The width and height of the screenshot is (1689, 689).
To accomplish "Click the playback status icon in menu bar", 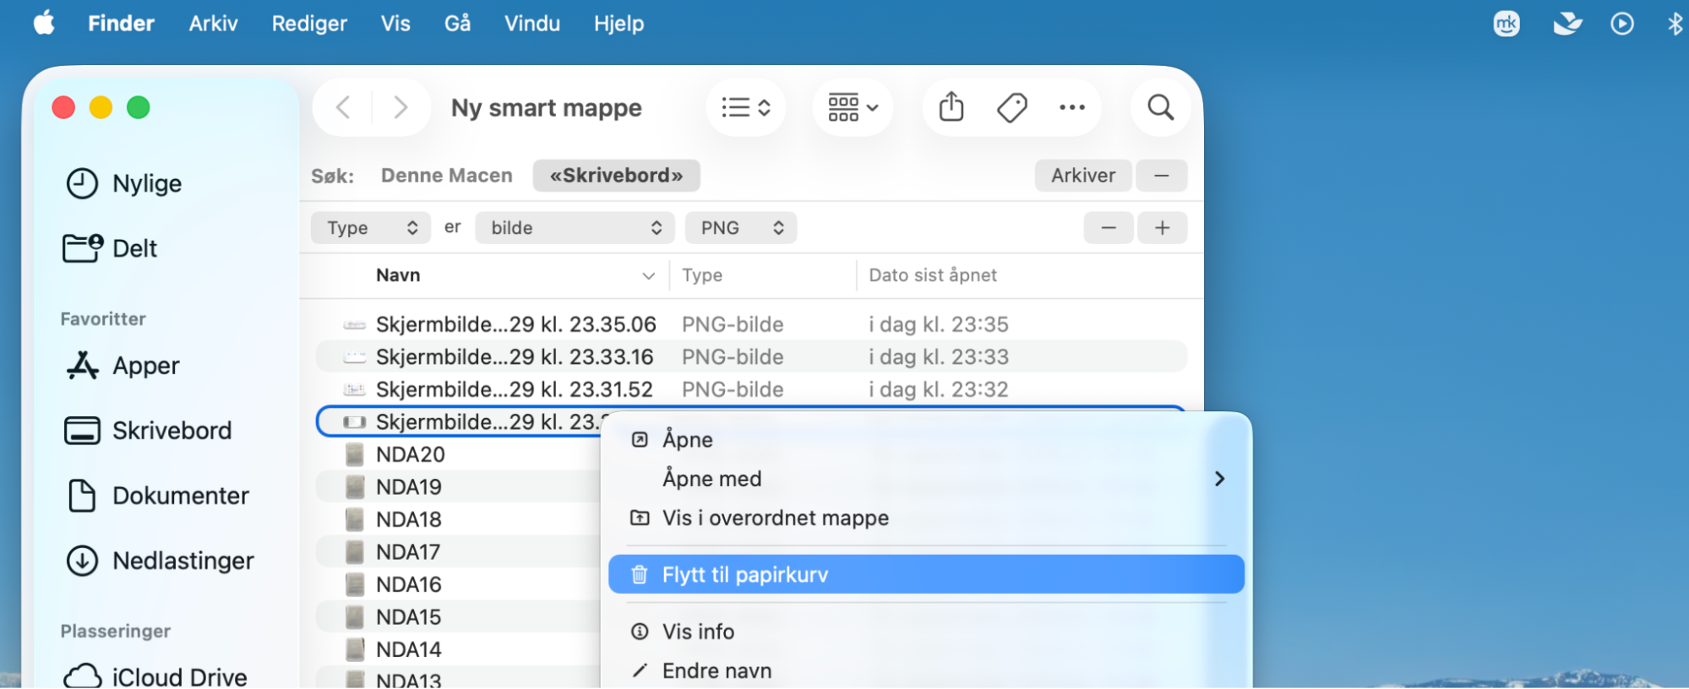I will (x=1621, y=23).
